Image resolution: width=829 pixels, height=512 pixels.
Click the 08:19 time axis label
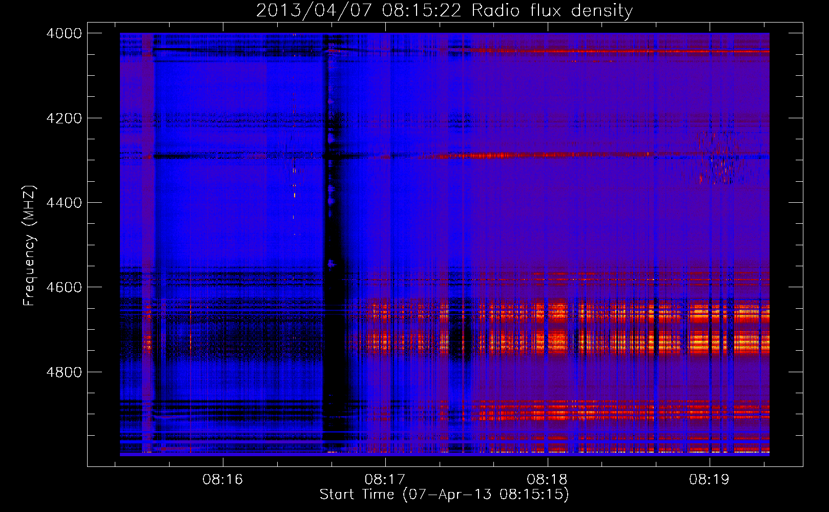[709, 480]
